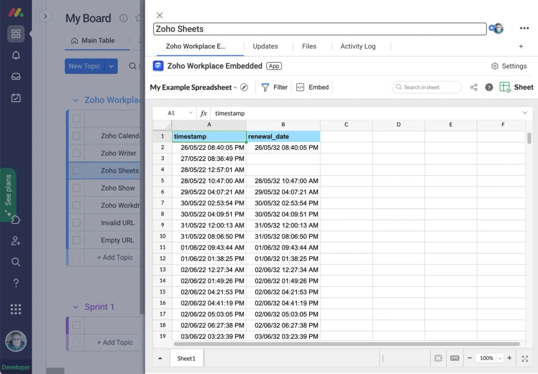The image size is (538, 374).
Task: Tick the checkbox for Zoho Writer row
Action: [x=76, y=153]
